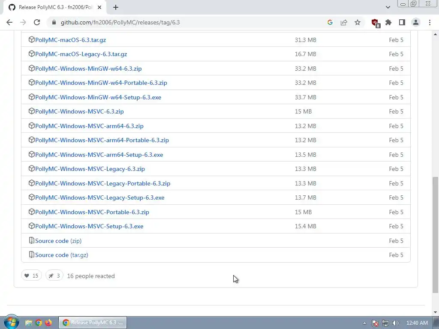Bookmark this page with the star icon

[x=358, y=22]
